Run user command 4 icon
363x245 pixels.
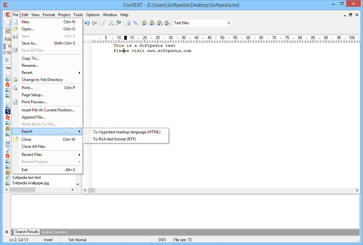pyautogui.click(x=167, y=23)
